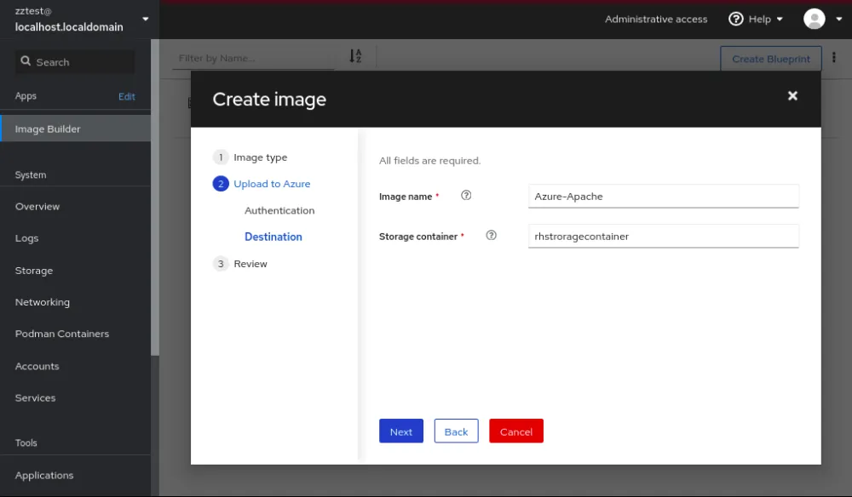Open the help tooltip beside Storage container
This screenshot has width=852, height=497.
point(491,235)
